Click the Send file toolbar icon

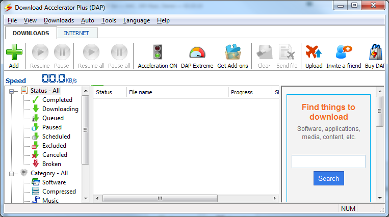[x=287, y=52]
